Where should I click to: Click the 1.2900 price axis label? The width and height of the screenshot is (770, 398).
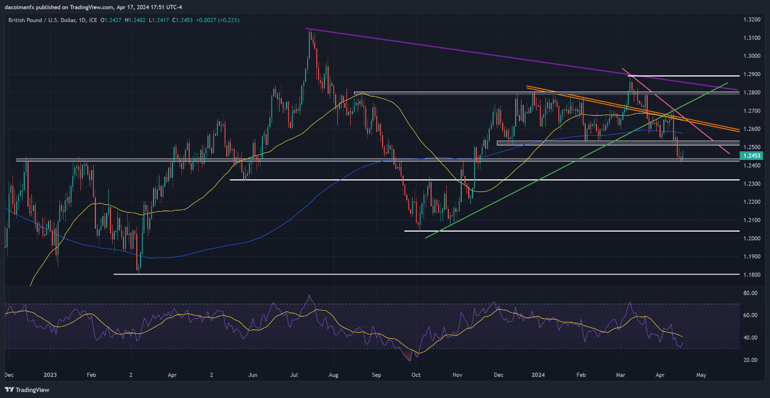coord(752,74)
